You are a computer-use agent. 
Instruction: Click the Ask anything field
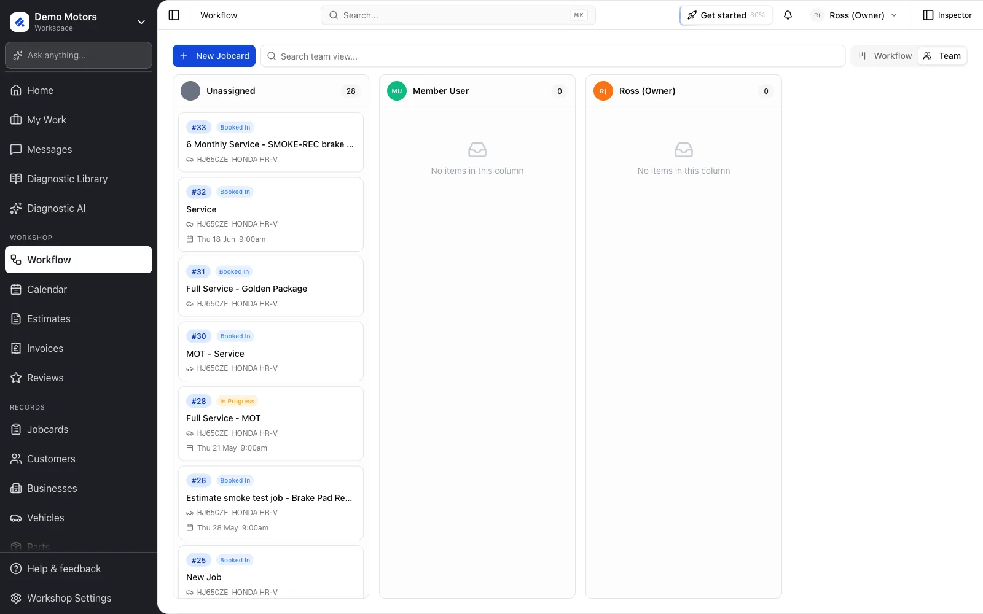pyautogui.click(x=79, y=55)
